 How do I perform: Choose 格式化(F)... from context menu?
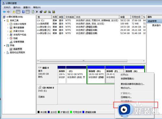[x=126, y=88]
